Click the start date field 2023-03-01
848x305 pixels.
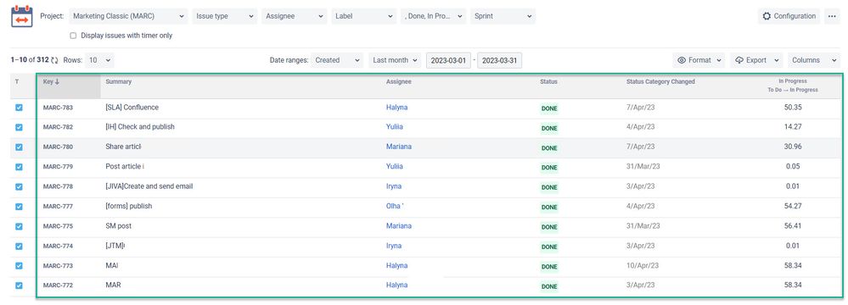(448, 60)
